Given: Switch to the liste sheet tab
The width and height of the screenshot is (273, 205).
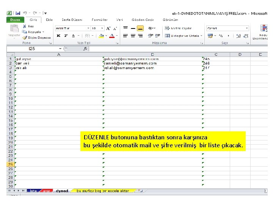Looking at the screenshot, I should 33,191.
